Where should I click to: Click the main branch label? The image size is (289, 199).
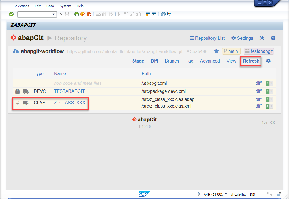231,51
